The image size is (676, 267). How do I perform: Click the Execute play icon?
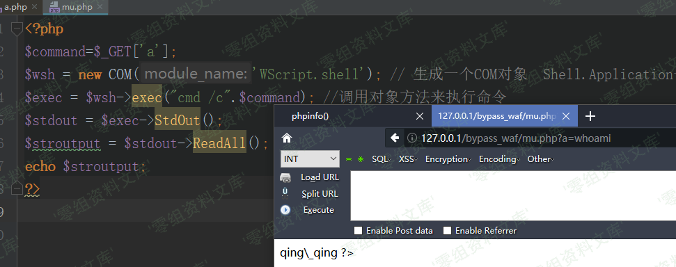pos(285,210)
